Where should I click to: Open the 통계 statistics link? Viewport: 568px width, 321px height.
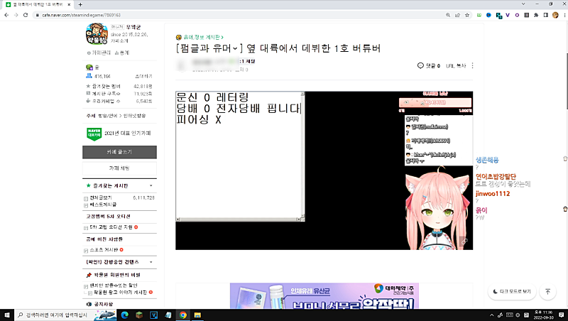(x=122, y=53)
